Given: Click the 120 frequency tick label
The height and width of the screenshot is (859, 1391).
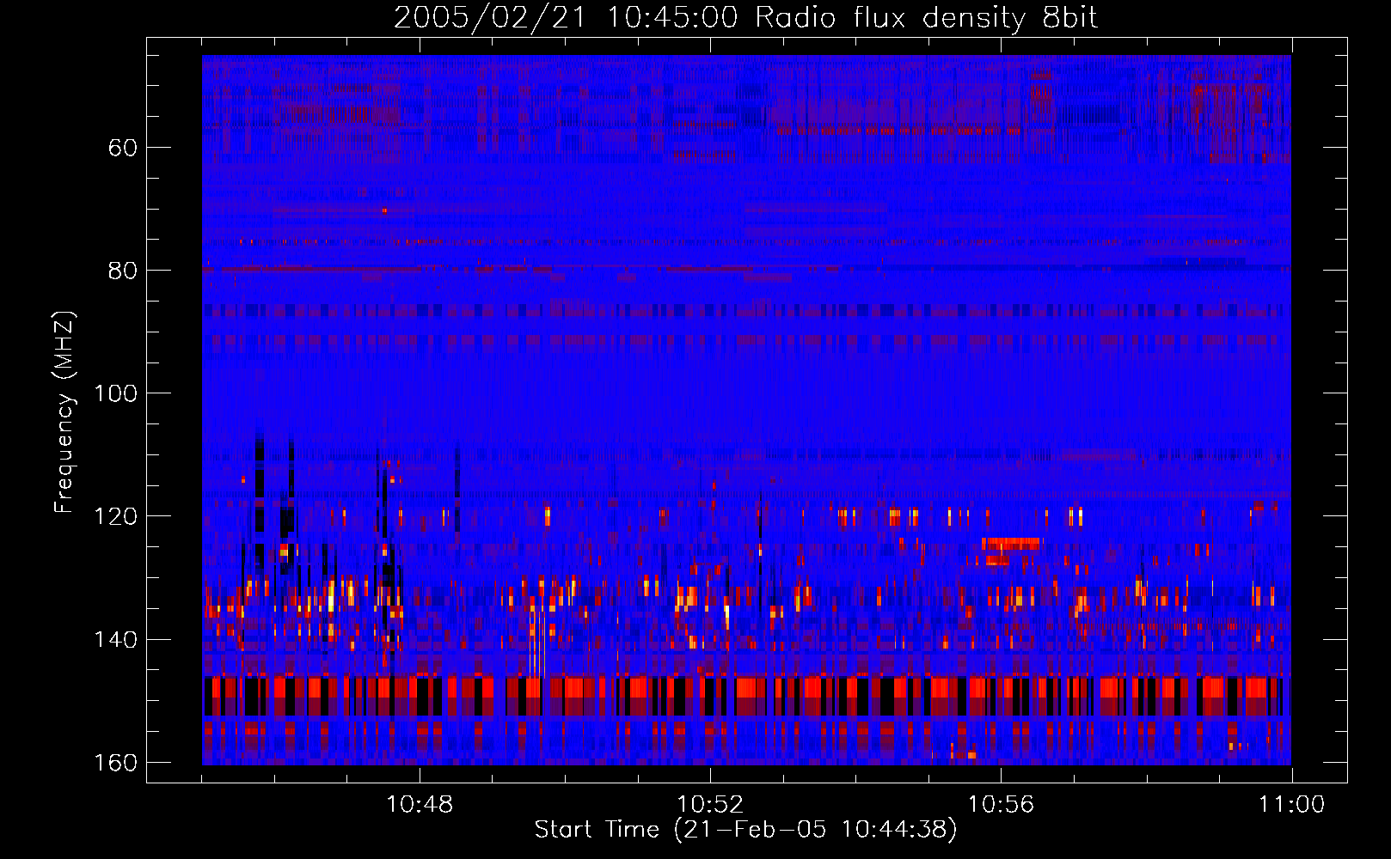Looking at the screenshot, I should point(115,516).
